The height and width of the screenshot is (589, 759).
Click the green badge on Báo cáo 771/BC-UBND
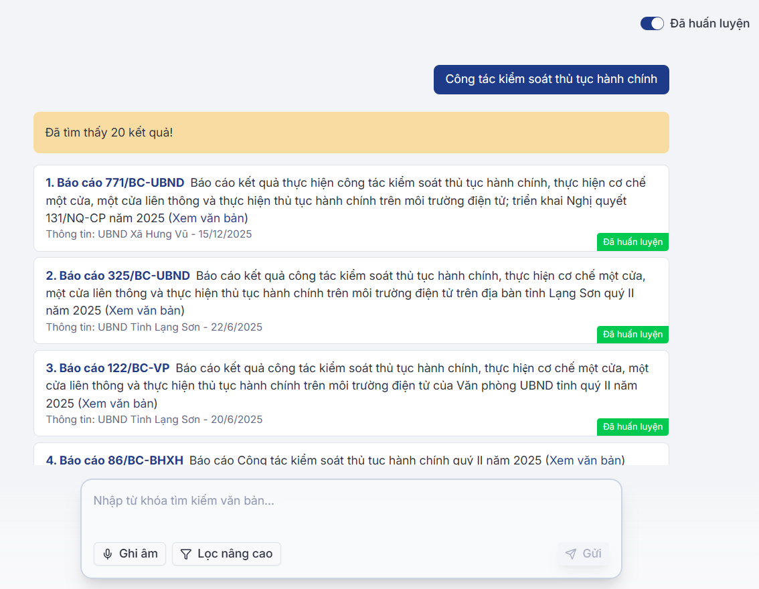coord(632,242)
